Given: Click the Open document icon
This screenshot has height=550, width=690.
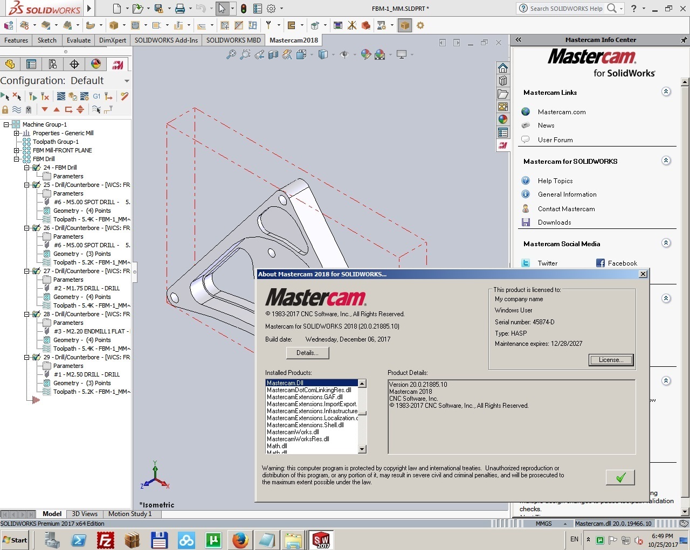Looking at the screenshot, I should pos(137,9).
